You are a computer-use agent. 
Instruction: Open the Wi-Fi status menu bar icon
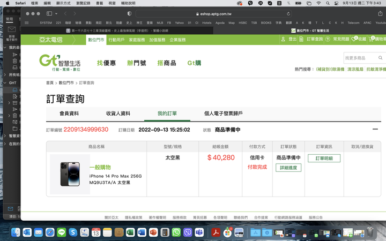(318, 3)
